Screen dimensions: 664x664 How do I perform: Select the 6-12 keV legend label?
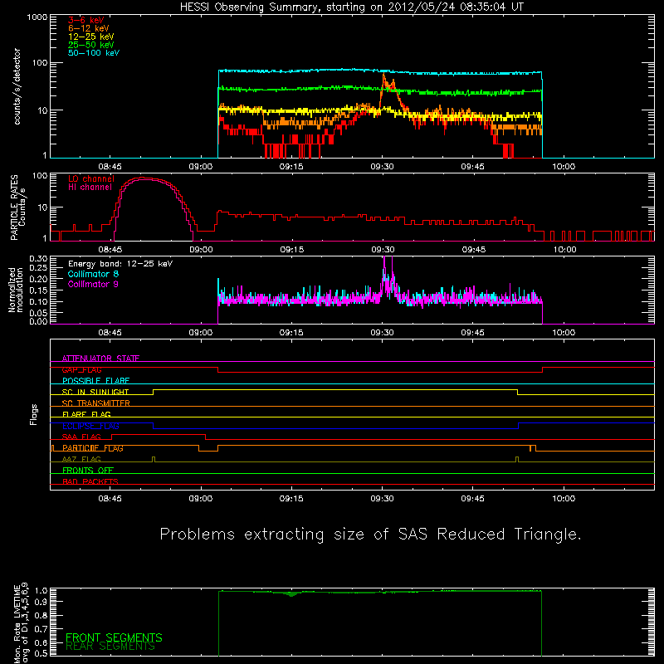tap(89, 28)
